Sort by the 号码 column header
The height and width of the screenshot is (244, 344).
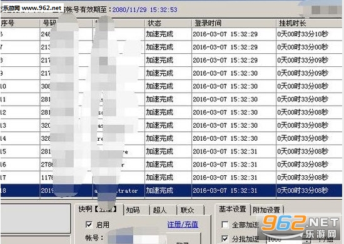point(66,23)
